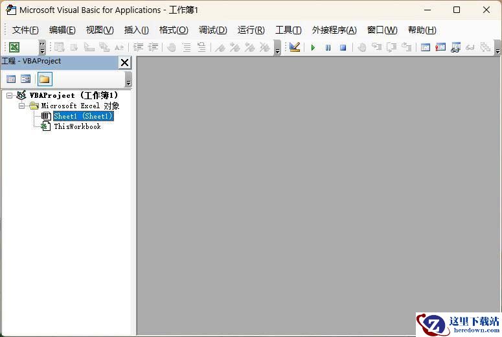The image size is (502, 337).
Task: Click the Comment Block icon
Action: point(187,47)
